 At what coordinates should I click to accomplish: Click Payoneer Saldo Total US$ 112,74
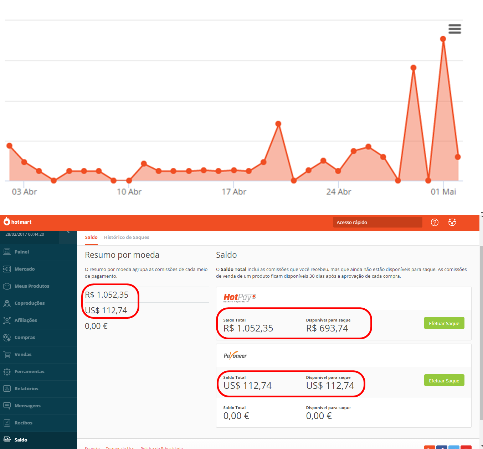click(x=247, y=386)
